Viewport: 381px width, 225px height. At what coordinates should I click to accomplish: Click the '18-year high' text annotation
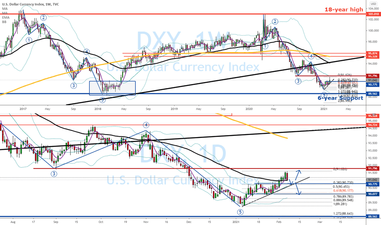click(344, 9)
